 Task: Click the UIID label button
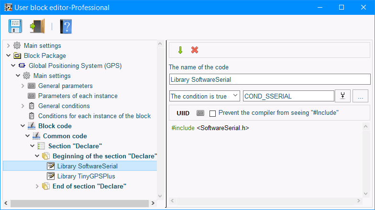(x=183, y=113)
